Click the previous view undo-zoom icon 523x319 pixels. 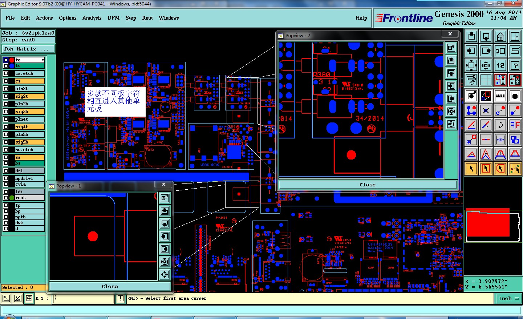click(500, 51)
